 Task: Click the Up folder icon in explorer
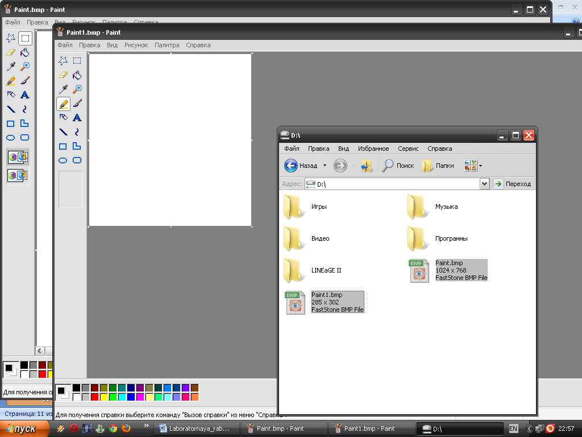[367, 166]
